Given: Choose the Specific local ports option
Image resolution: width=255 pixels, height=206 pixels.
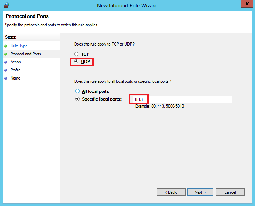Looking at the screenshot, I should [x=77, y=99].
